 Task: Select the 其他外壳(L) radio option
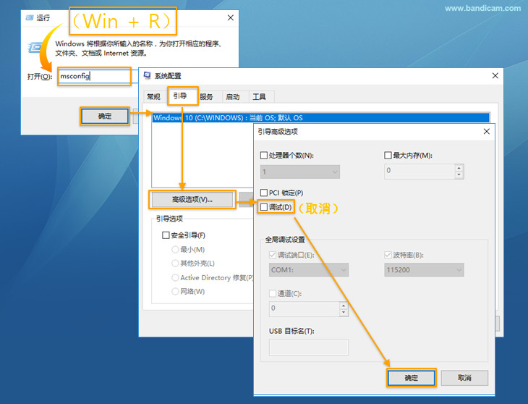tap(175, 263)
